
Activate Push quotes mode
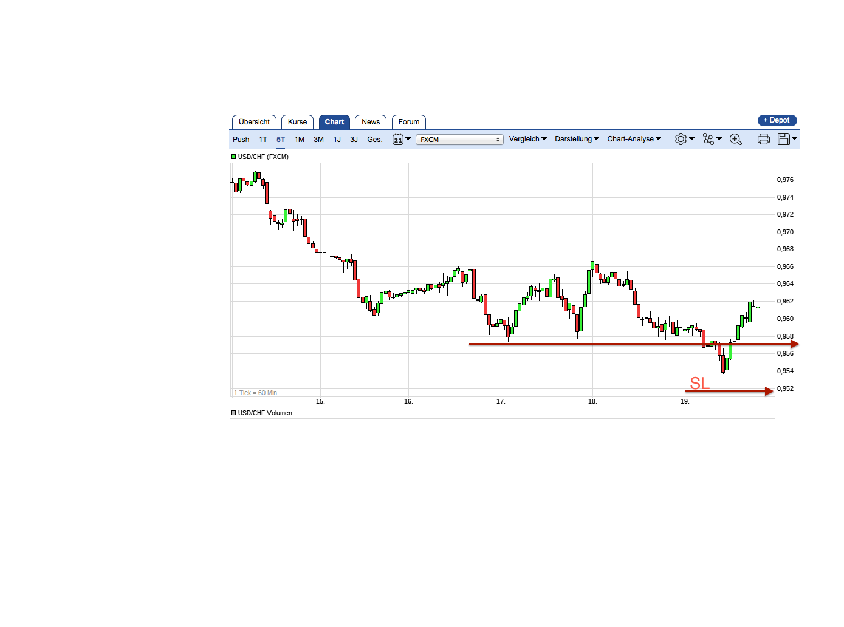241,139
